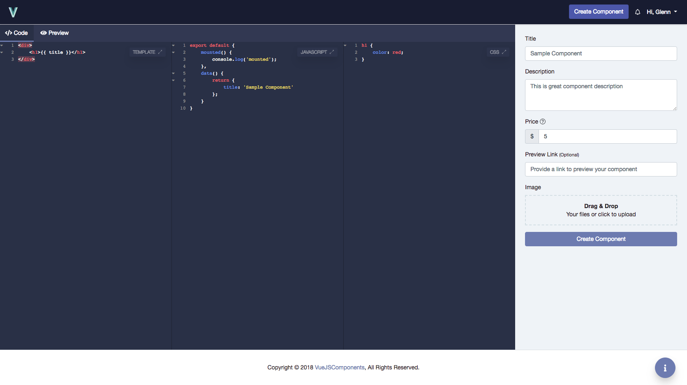Expand the CSS editor to fullscreen
Image resolution: width=687 pixels, height=385 pixels.
504,52
